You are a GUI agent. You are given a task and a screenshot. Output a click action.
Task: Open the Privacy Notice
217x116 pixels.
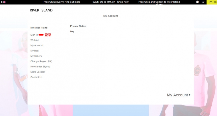point(78,26)
